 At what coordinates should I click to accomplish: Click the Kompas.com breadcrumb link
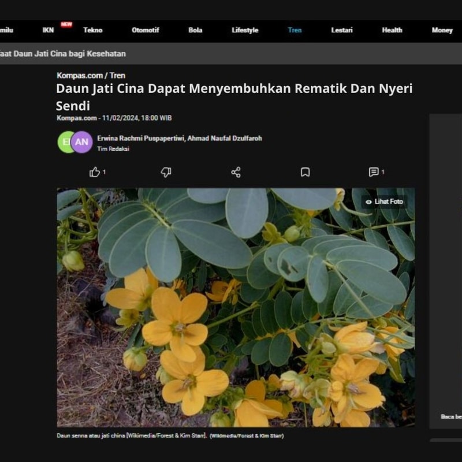(x=80, y=76)
